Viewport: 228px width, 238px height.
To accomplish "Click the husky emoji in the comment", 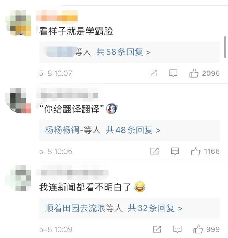I will coord(112,109).
